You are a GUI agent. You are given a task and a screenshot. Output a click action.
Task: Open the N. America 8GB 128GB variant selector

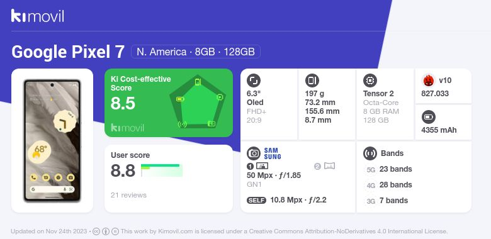coord(196,52)
